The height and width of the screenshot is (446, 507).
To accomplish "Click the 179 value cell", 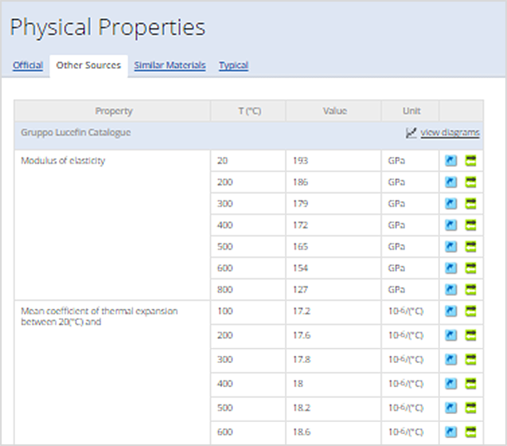I will pyautogui.click(x=334, y=203).
